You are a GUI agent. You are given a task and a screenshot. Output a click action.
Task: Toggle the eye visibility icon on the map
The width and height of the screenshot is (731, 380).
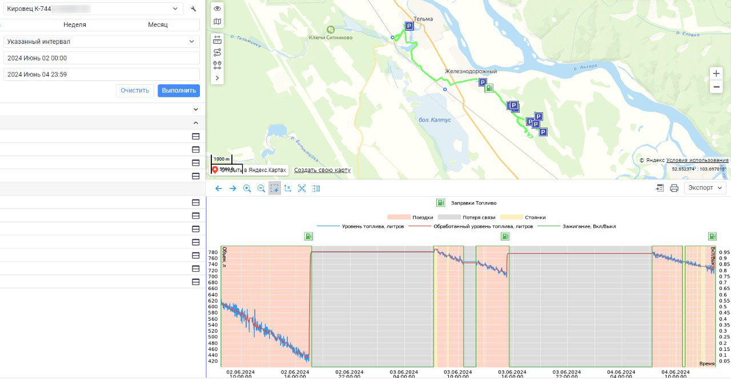217,9
